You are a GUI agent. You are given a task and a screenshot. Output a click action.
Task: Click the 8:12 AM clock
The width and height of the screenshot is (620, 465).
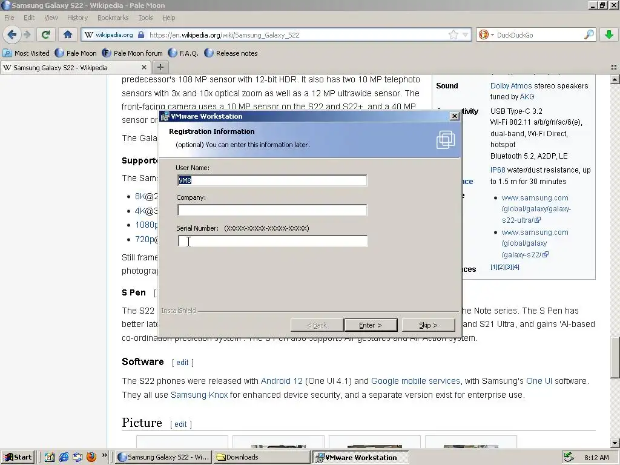(596, 458)
